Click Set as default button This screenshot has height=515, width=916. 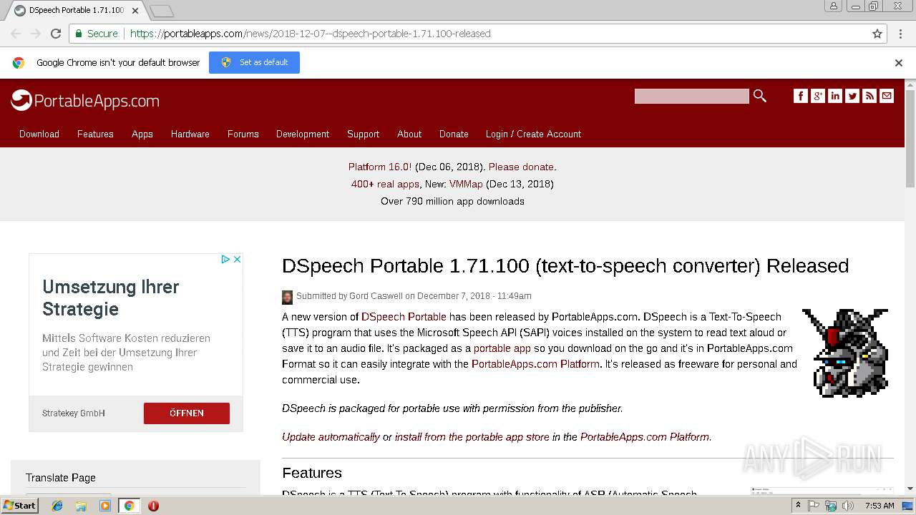[254, 62]
